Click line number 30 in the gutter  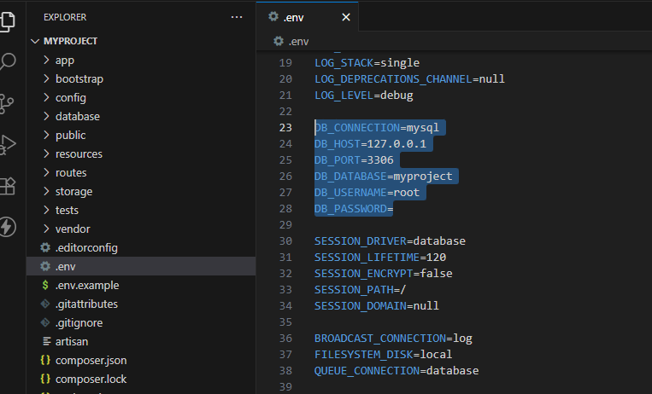pos(285,241)
